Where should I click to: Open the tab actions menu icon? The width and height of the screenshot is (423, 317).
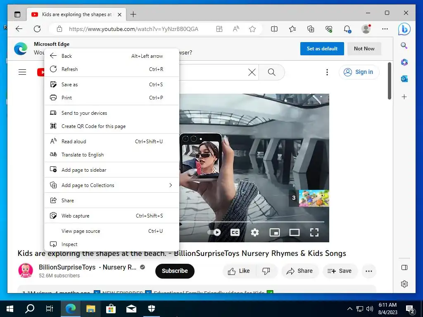tap(17, 14)
